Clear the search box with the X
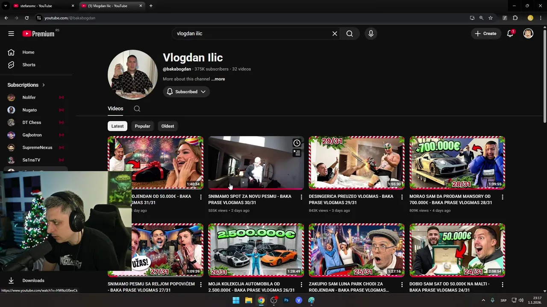547x307 pixels. click(335, 34)
